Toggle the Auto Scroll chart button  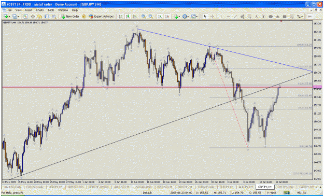click(160, 17)
